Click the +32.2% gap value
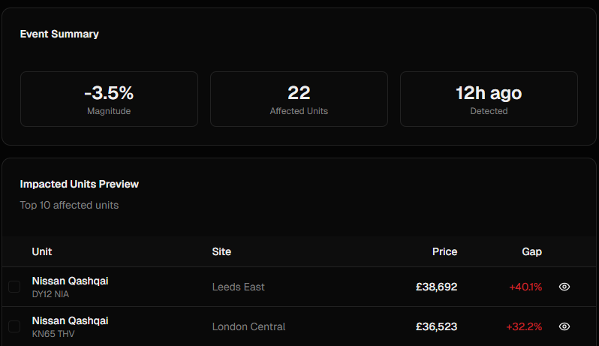Screen dimensions: 599x346 tap(525, 326)
